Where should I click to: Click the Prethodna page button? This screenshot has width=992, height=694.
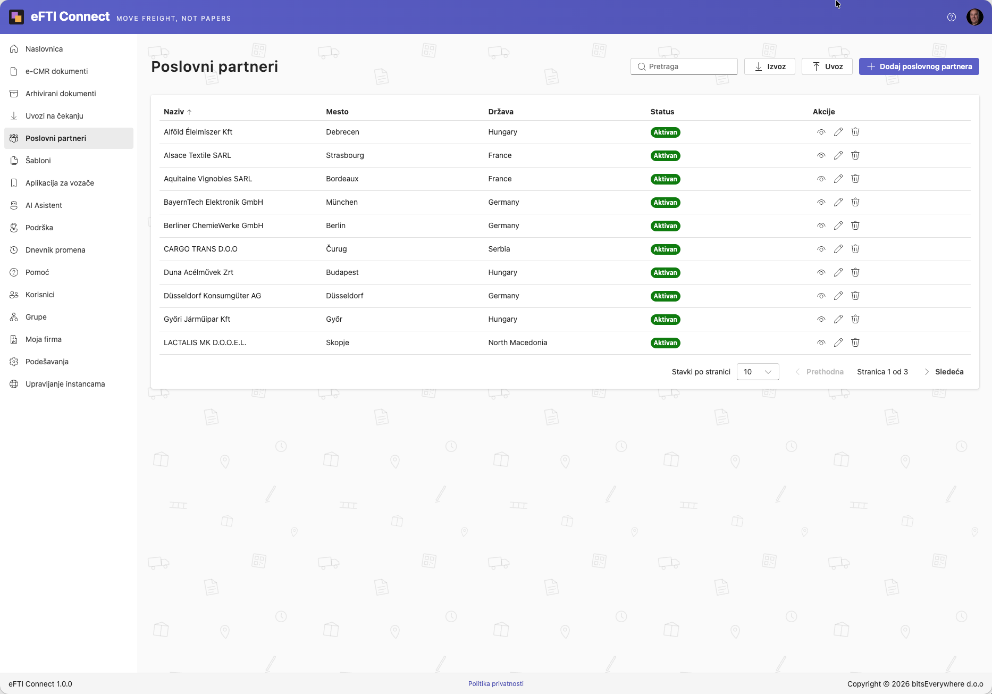(x=819, y=372)
